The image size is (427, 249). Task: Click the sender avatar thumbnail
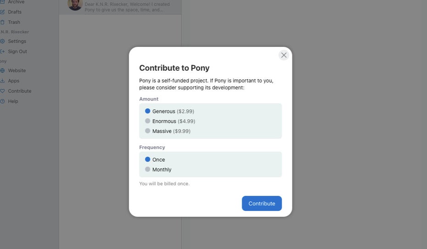75,5
